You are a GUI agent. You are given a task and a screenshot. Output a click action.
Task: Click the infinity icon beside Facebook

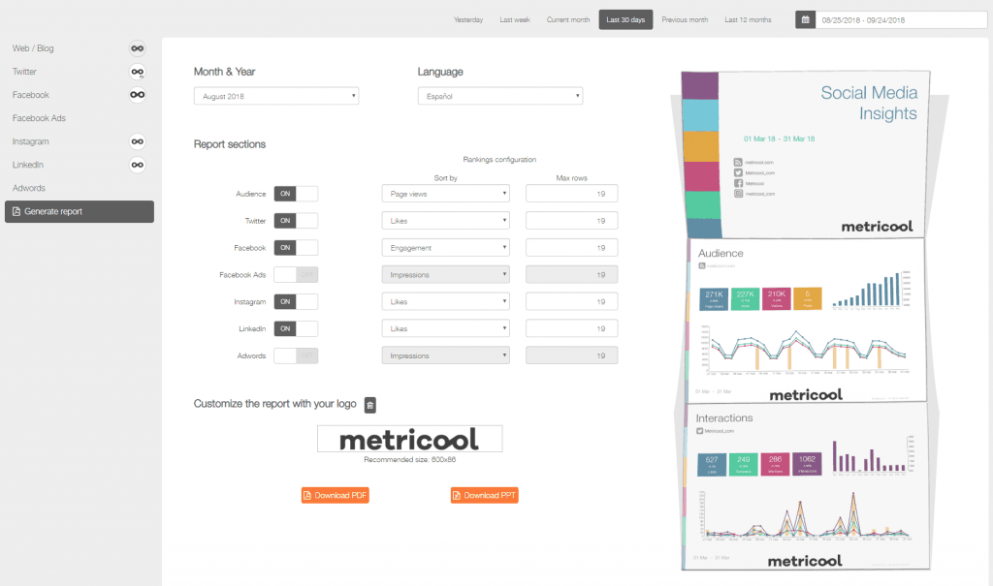pos(138,95)
